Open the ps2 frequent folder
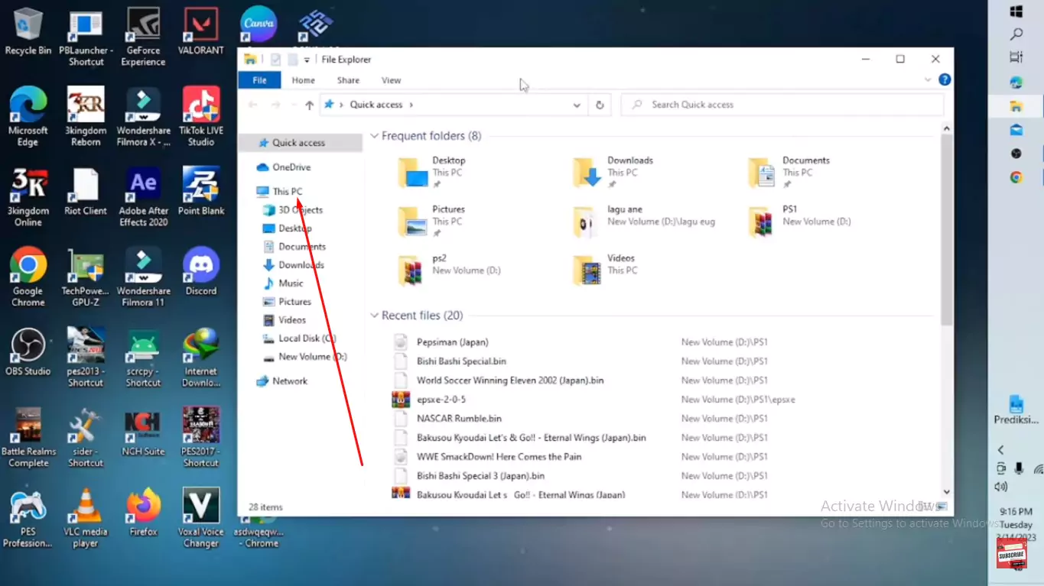 click(450, 270)
